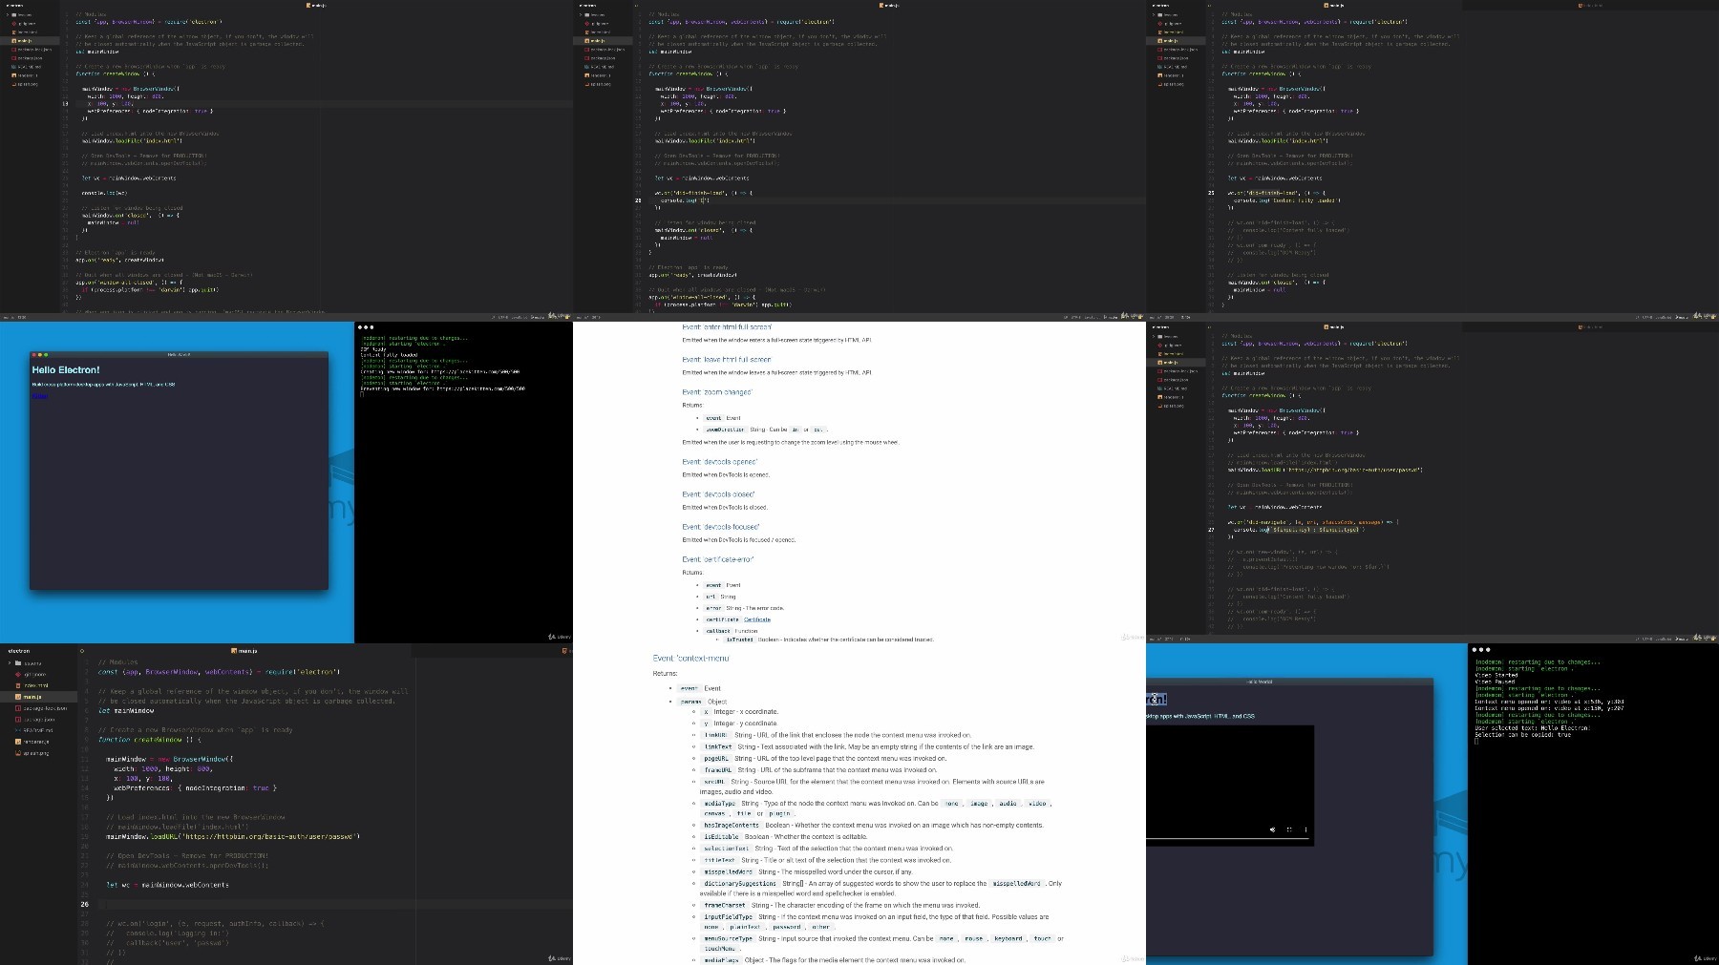Click the 'Hello Electron!' heading in Hello World window
This screenshot has height=965, width=1719.
[x=66, y=370]
